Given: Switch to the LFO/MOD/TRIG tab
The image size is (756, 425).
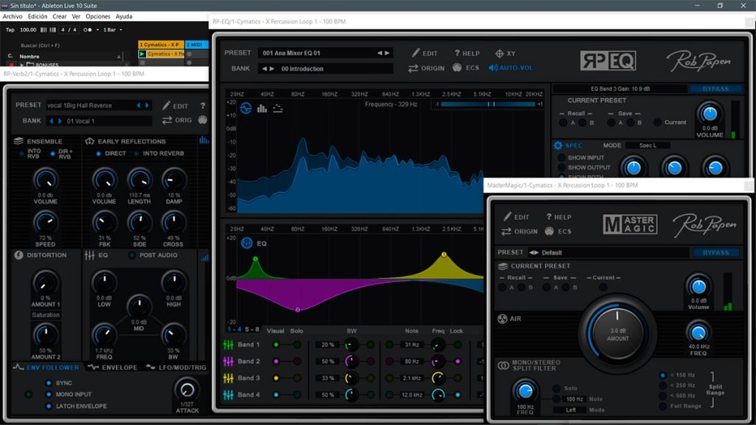Looking at the screenshot, I should pos(176,367).
